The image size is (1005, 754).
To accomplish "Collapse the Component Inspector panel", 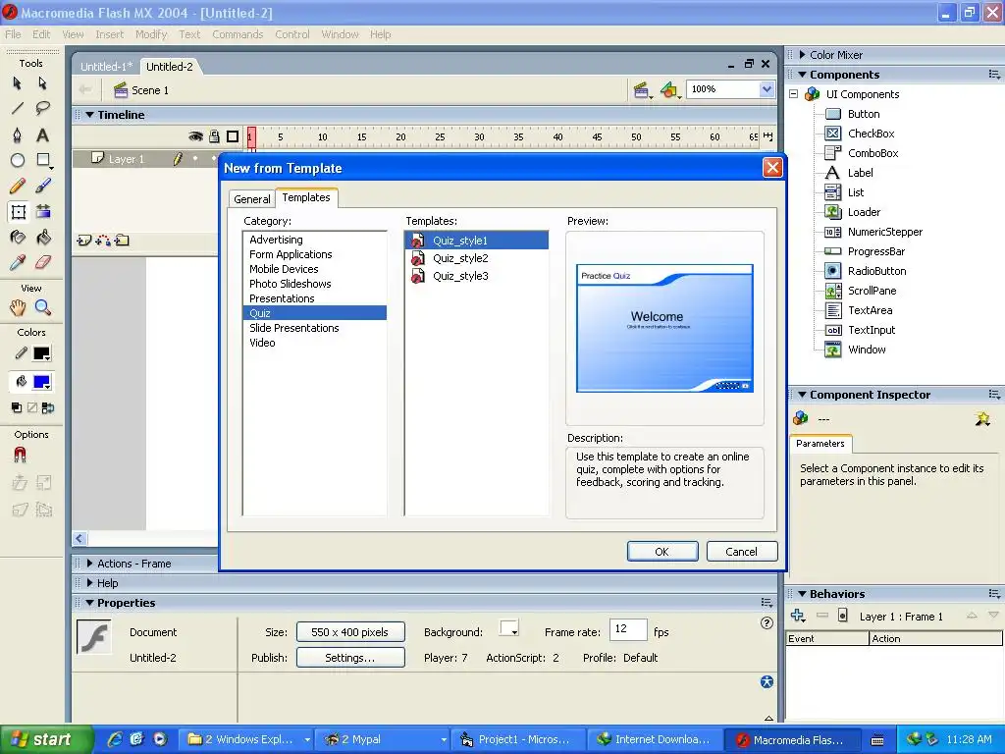I will coord(802,395).
